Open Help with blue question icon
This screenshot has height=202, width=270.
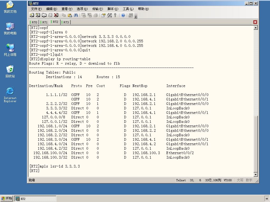point(123,15)
